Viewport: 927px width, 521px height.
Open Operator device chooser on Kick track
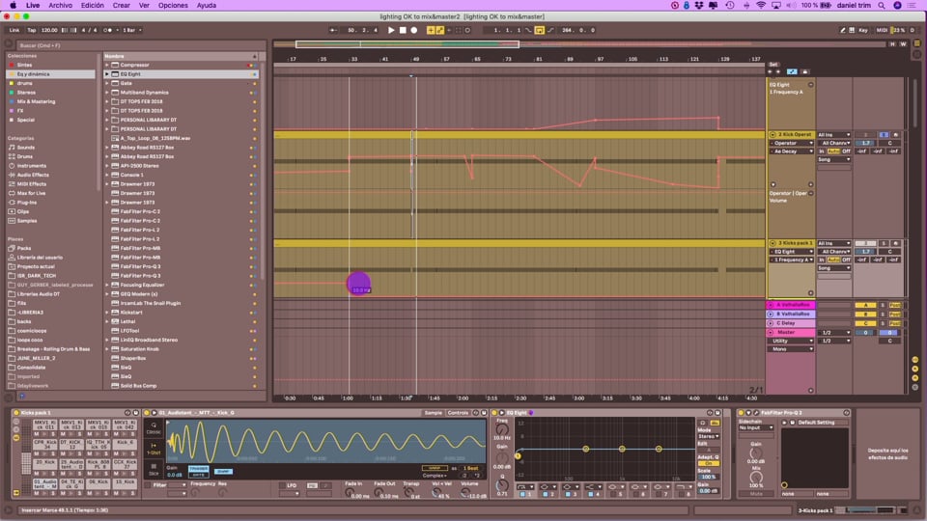pos(792,143)
